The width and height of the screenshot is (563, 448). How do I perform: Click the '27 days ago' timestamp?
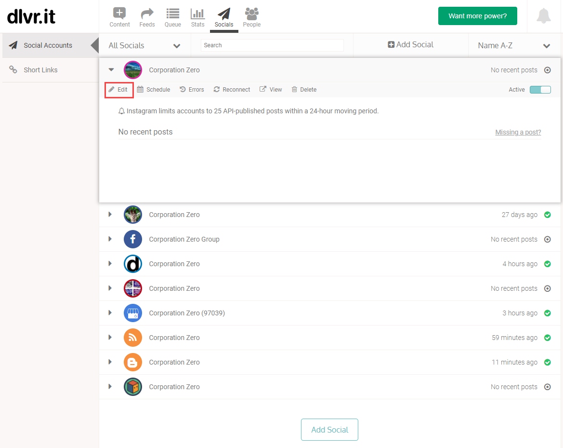(520, 215)
